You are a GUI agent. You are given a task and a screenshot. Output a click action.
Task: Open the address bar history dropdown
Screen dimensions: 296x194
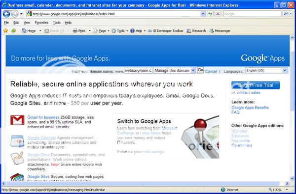tap(203, 14)
